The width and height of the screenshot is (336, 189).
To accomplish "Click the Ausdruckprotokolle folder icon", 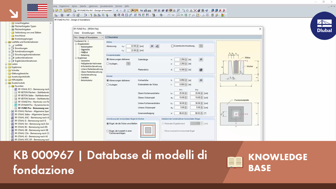I will 10,76.
